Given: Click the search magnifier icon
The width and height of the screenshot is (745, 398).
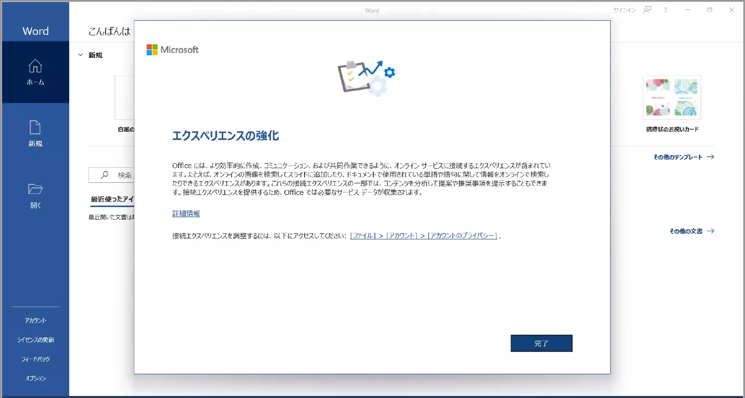Looking at the screenshot, I should (105, 175).
